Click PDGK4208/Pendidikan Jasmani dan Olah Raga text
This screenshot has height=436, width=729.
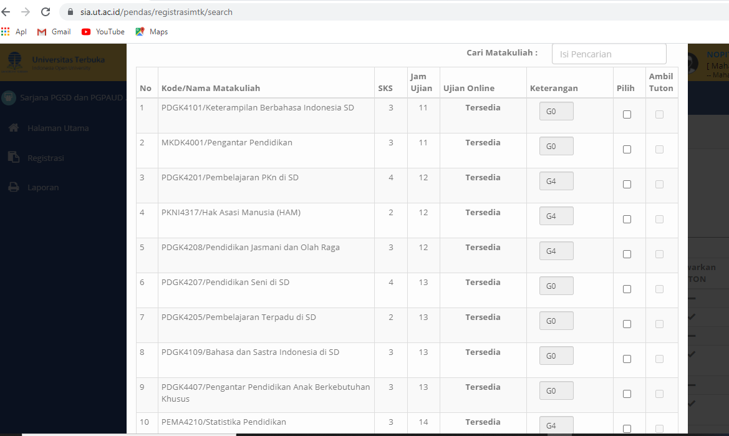250,247
